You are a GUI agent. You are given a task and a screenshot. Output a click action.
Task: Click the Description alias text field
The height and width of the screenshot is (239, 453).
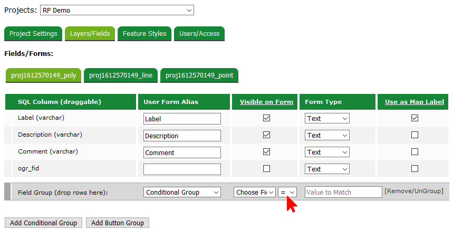[182, 136]
